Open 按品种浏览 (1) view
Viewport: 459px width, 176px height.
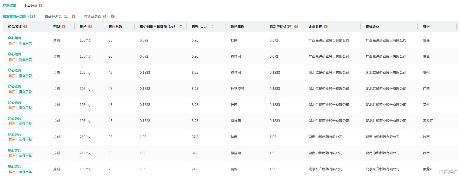pos(56,16)
